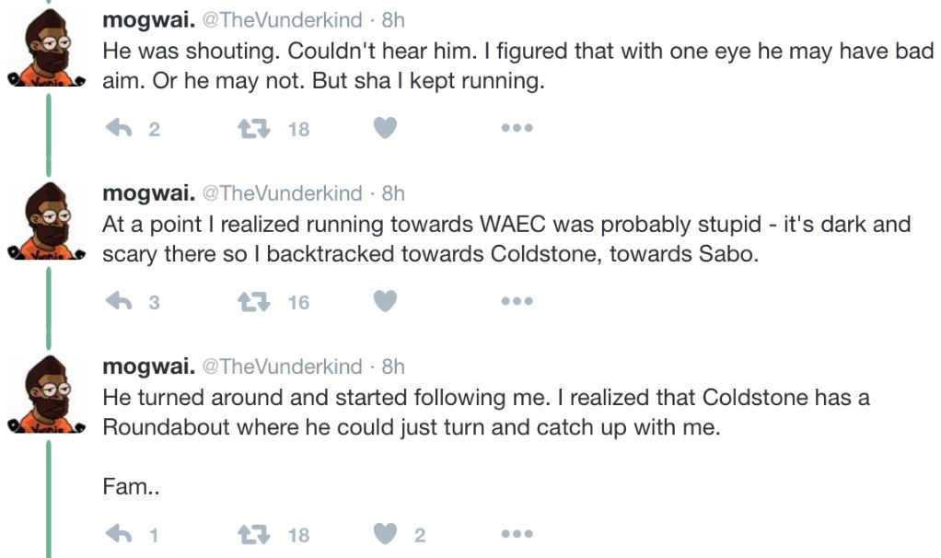
Task: Retweet the tweet about the Coldstone Roundabout
Action: (251, 534)
